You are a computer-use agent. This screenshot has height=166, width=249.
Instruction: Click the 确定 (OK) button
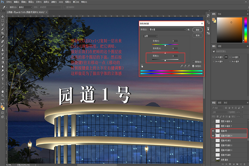197,30
